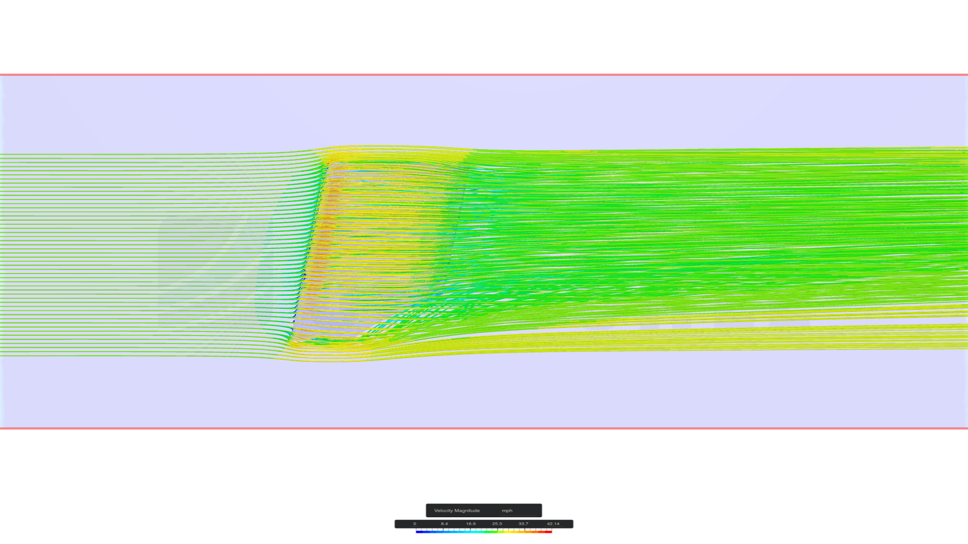Click blue end of velocity color bar
Image resolution: width=968 pixels, height=544 pixels.
(419, 532)
